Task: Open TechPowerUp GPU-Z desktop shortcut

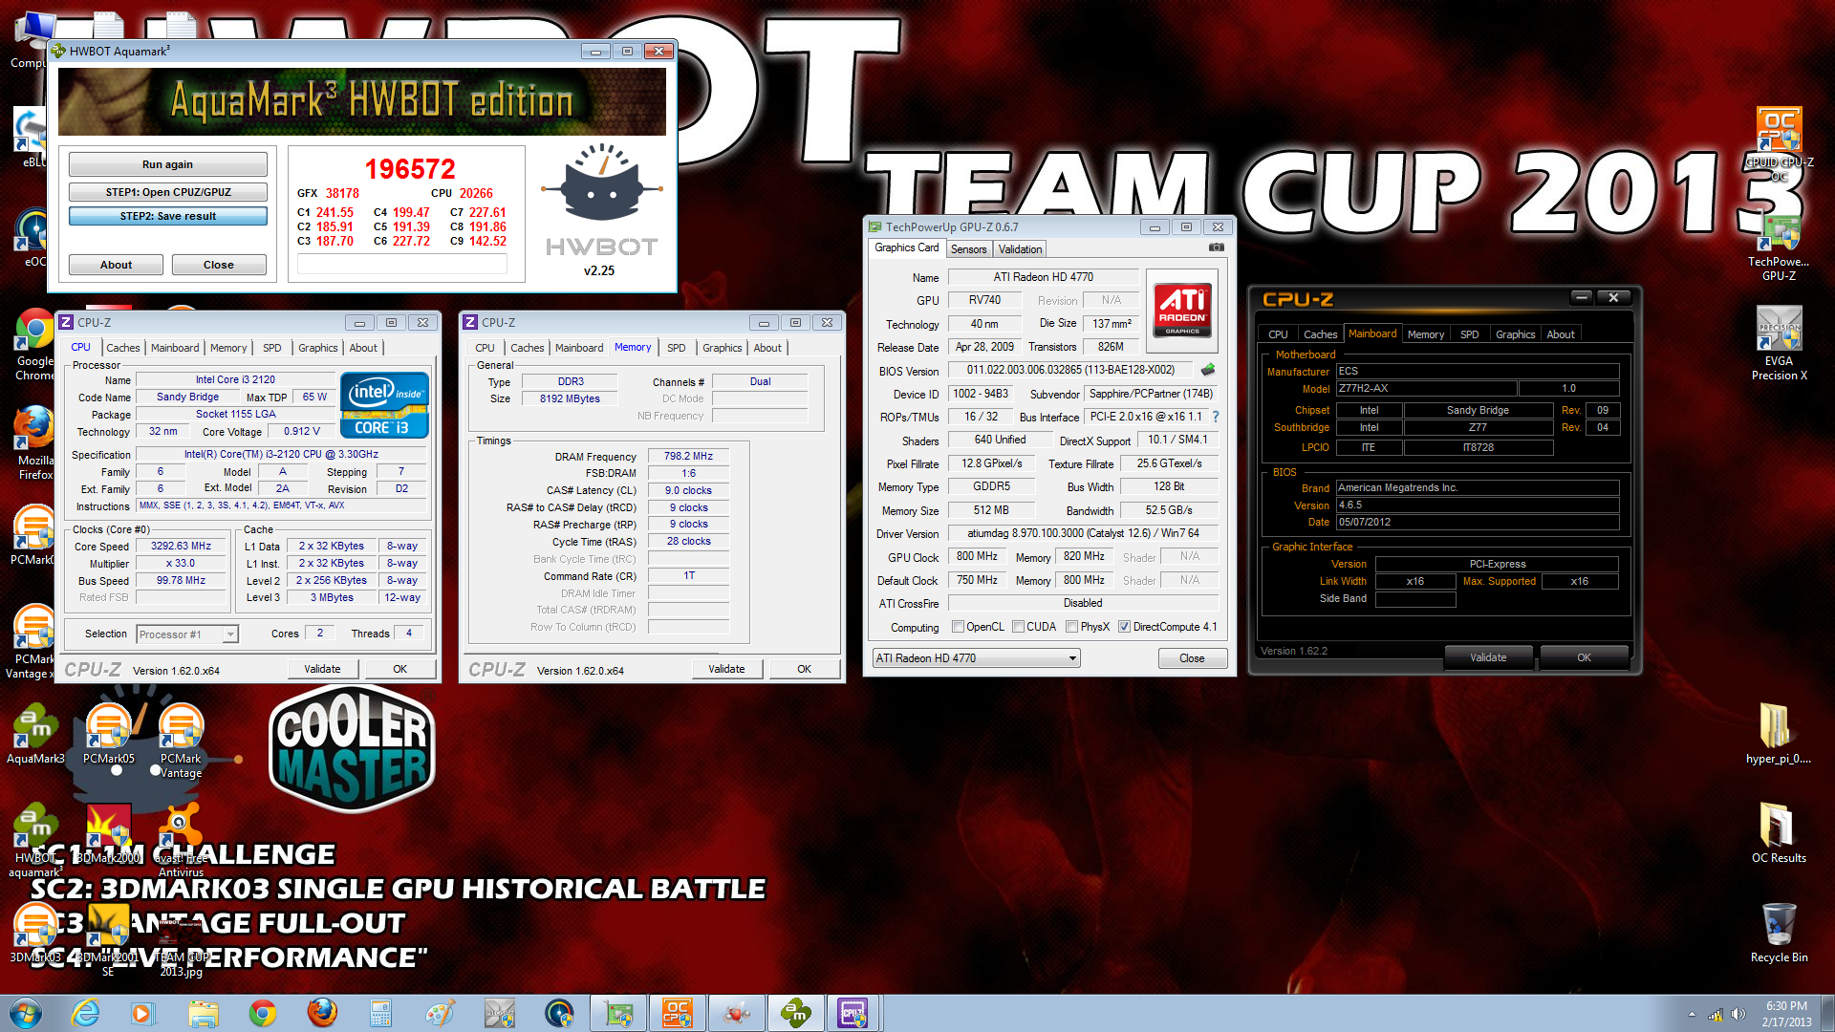Action: click(x=1779, y=247)
